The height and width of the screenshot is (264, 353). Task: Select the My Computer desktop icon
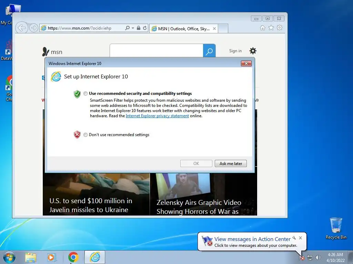click(x=9, y=14)
